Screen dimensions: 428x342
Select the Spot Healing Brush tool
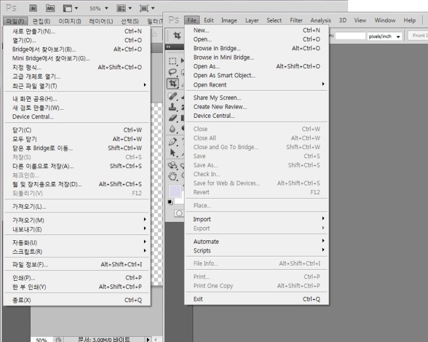(172, 96)
